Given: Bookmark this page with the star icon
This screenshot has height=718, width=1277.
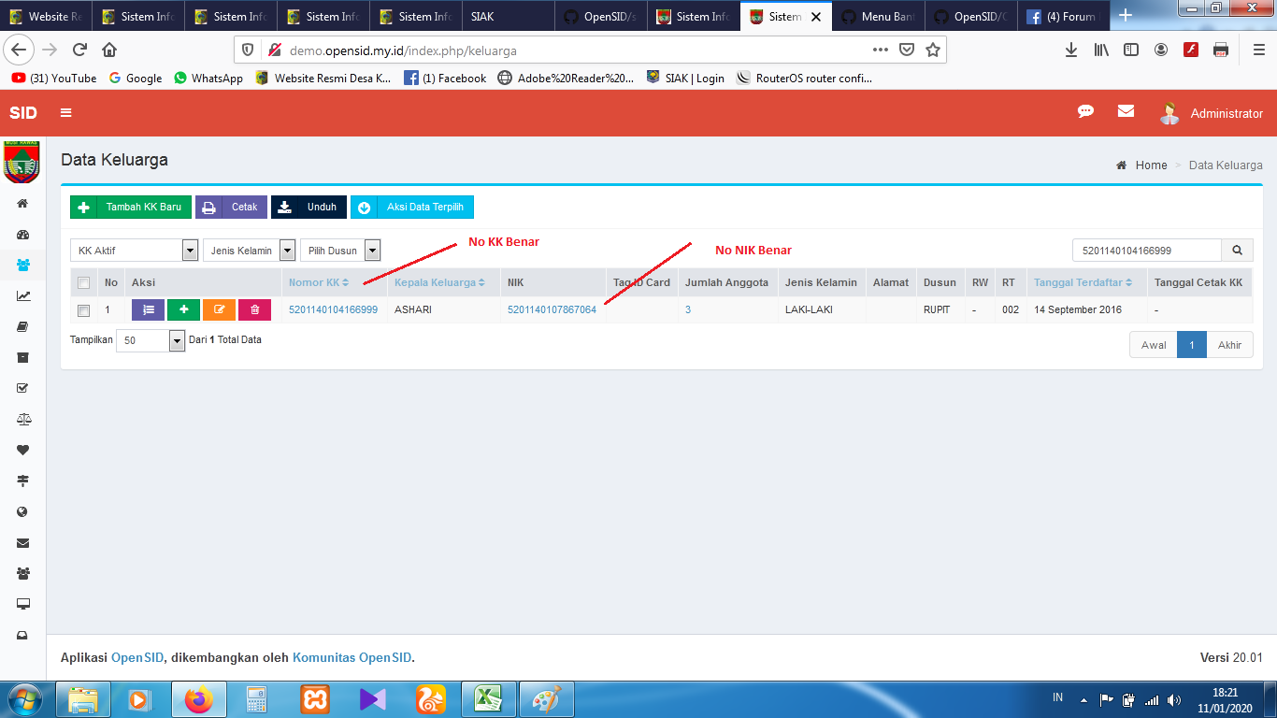Looking at the screenshot, I should pyautogui.click(x=932, y=50).
